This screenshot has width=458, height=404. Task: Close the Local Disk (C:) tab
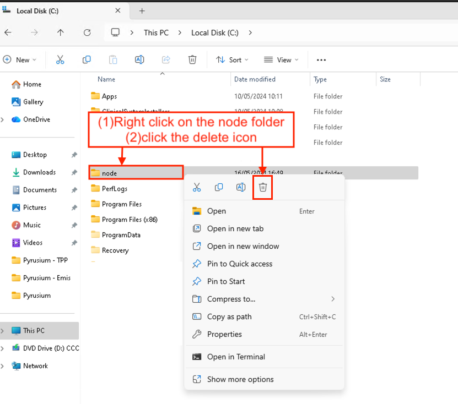point(118,10)
